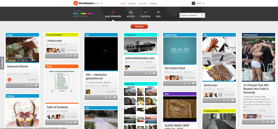Click the Vintage Cars category label

pyautogui.click(x=130, y=35)
